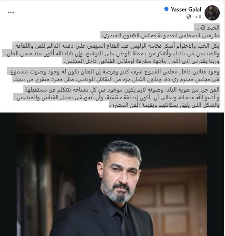225x236 pixels.
Task: Click the black bar right of photo
Action: pyautogui.click(x=215, y=174)
